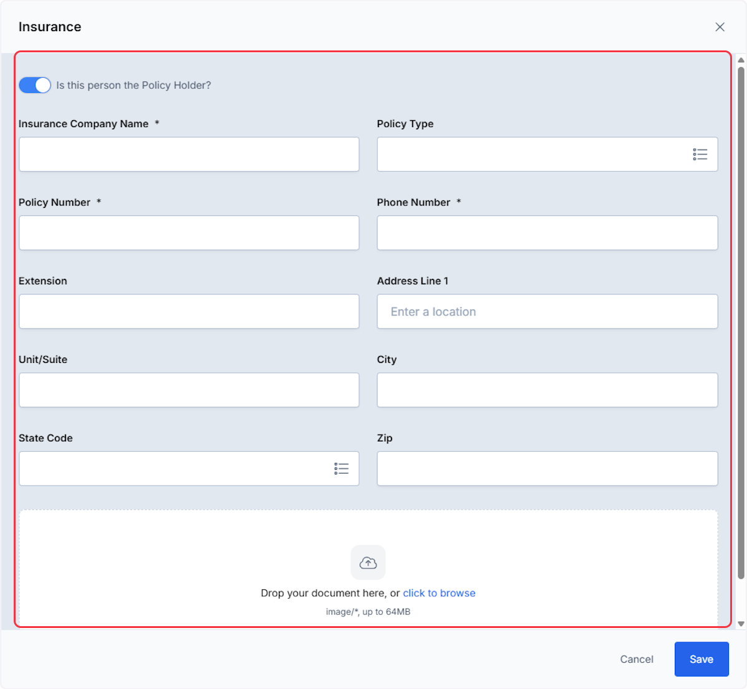747x689 pixels.
Task: Click the City text field
Action: [x=547, y=390]
